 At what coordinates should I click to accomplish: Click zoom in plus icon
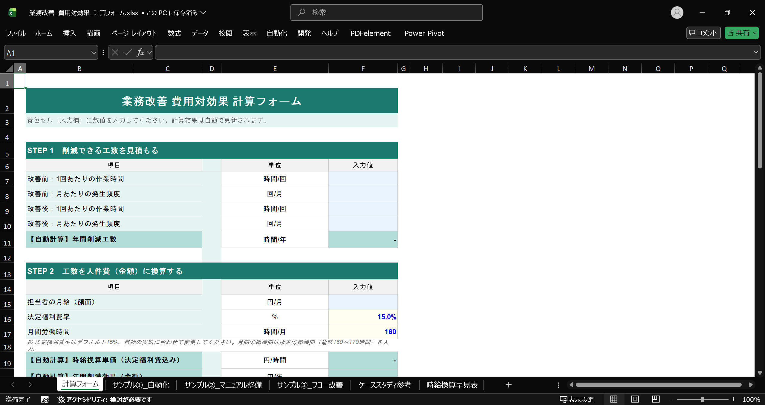(x=733, y=399)
